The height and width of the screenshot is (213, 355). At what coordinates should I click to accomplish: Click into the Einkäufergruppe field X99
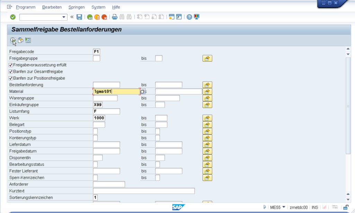pyautogui.click(x=98, y=105)
